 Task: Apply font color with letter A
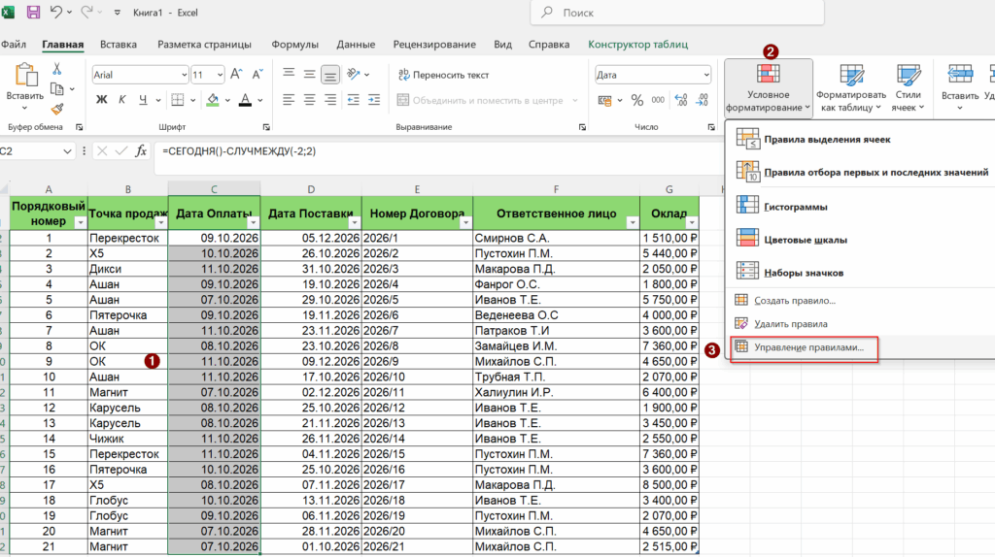click(245, 100)
